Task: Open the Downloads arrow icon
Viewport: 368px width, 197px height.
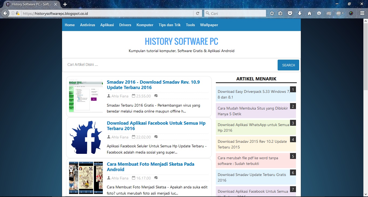Action: (x=300, y=13)
